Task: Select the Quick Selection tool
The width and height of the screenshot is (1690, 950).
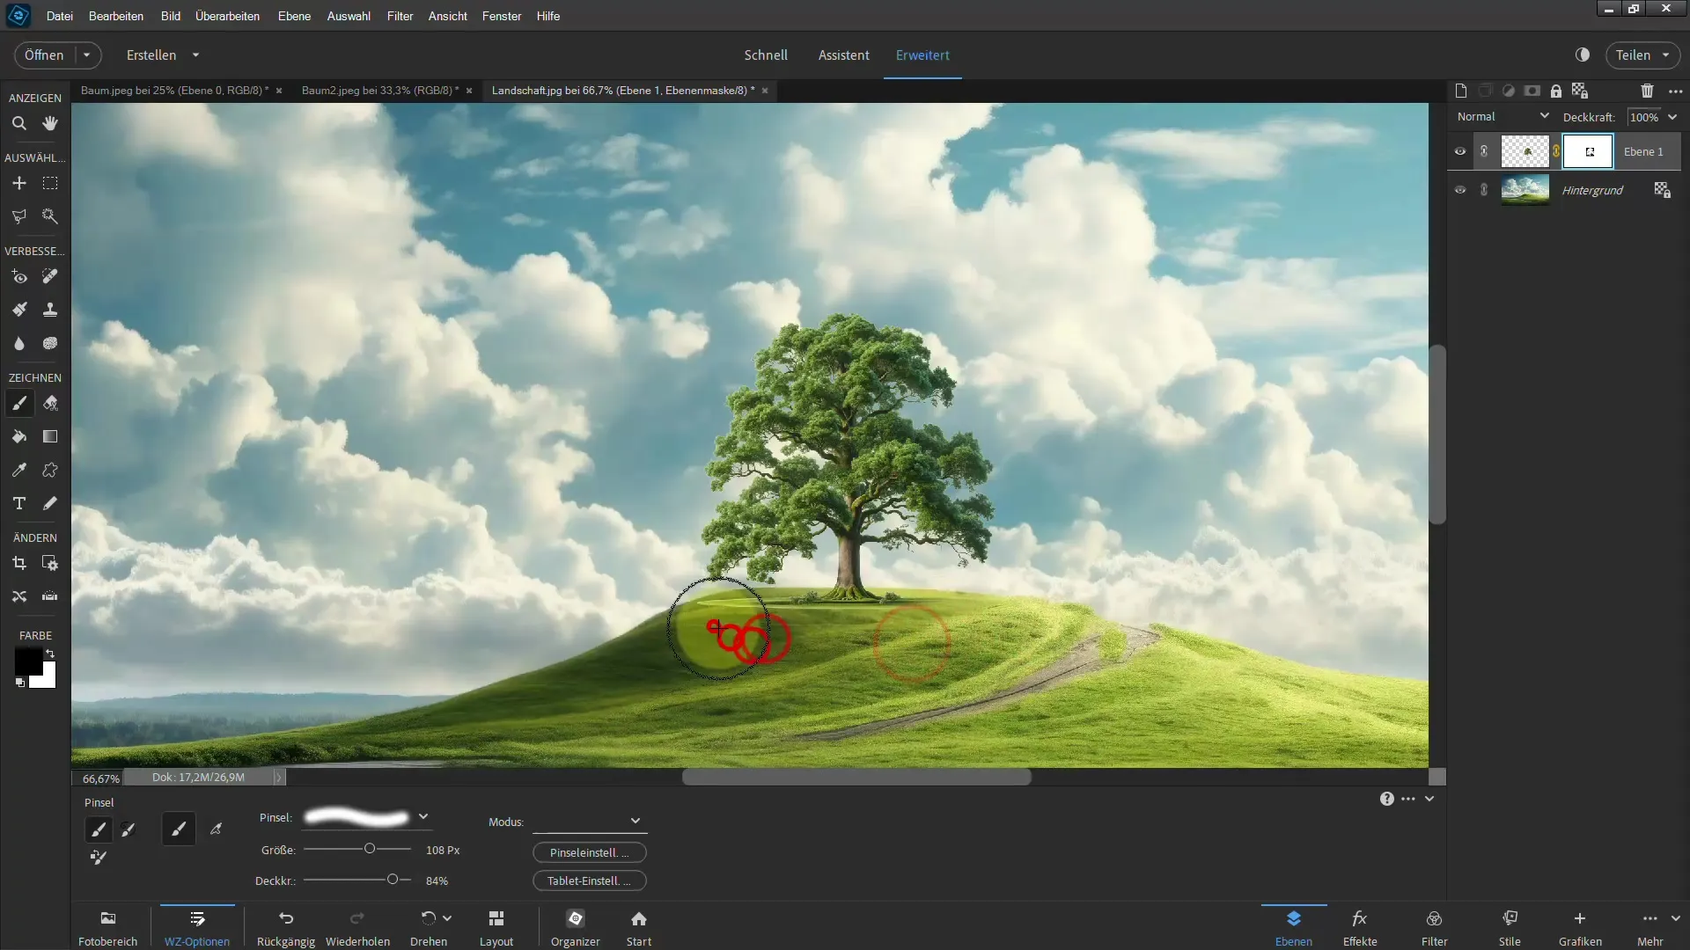Action: [x=50, y=216]
